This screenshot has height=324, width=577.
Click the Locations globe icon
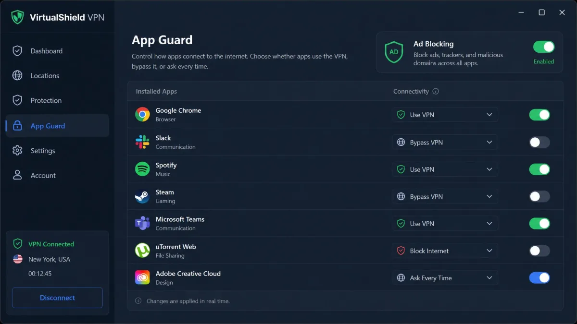coord(17,75)
